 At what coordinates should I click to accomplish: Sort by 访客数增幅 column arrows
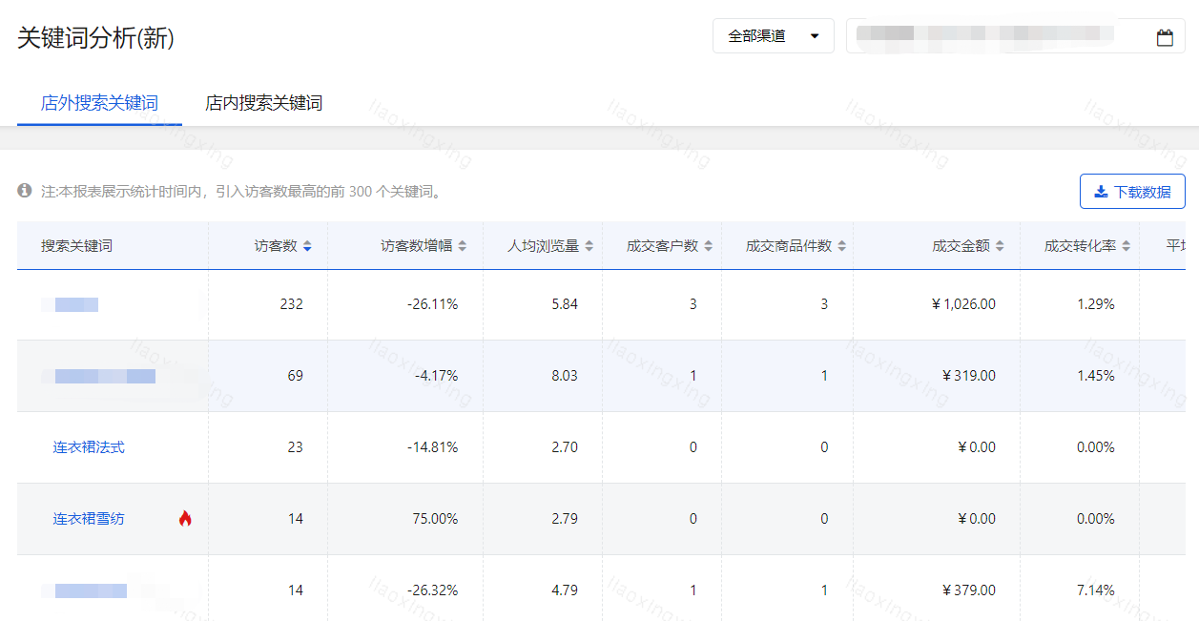[x=463, y=246]
